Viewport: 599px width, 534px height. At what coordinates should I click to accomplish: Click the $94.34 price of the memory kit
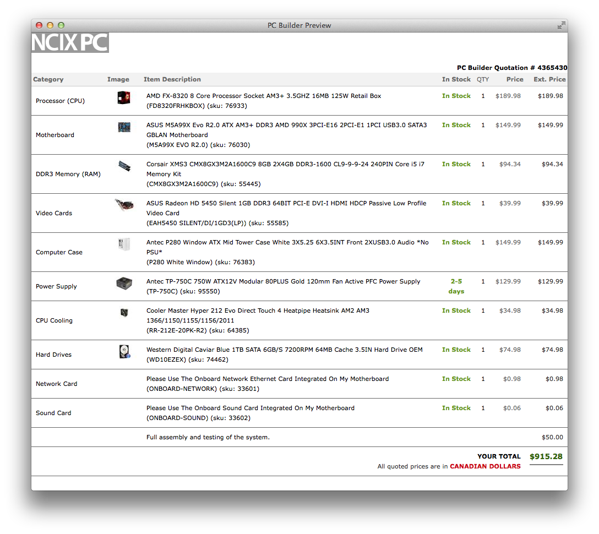(510, 164)
